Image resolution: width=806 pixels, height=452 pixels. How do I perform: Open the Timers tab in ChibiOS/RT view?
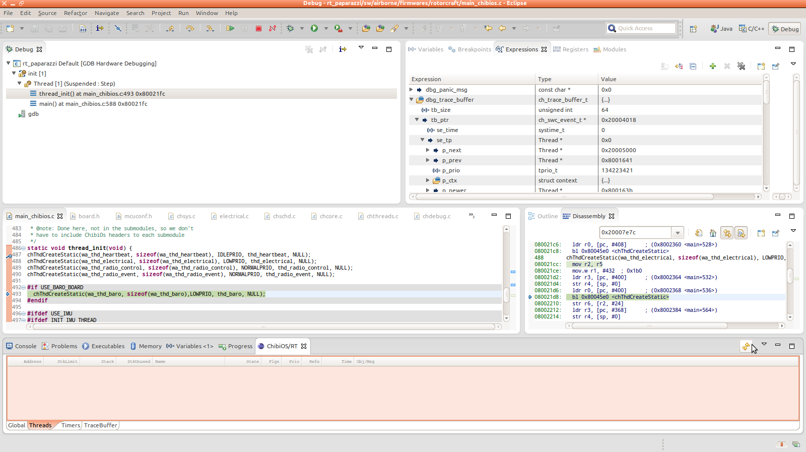(71, 425)
